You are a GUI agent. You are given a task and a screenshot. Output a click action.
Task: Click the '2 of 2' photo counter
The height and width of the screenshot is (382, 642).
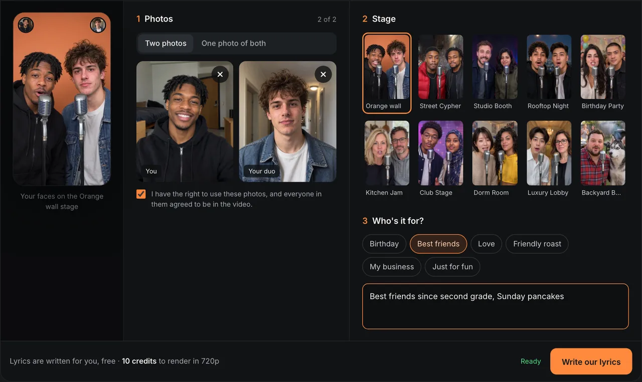[327, 19]
